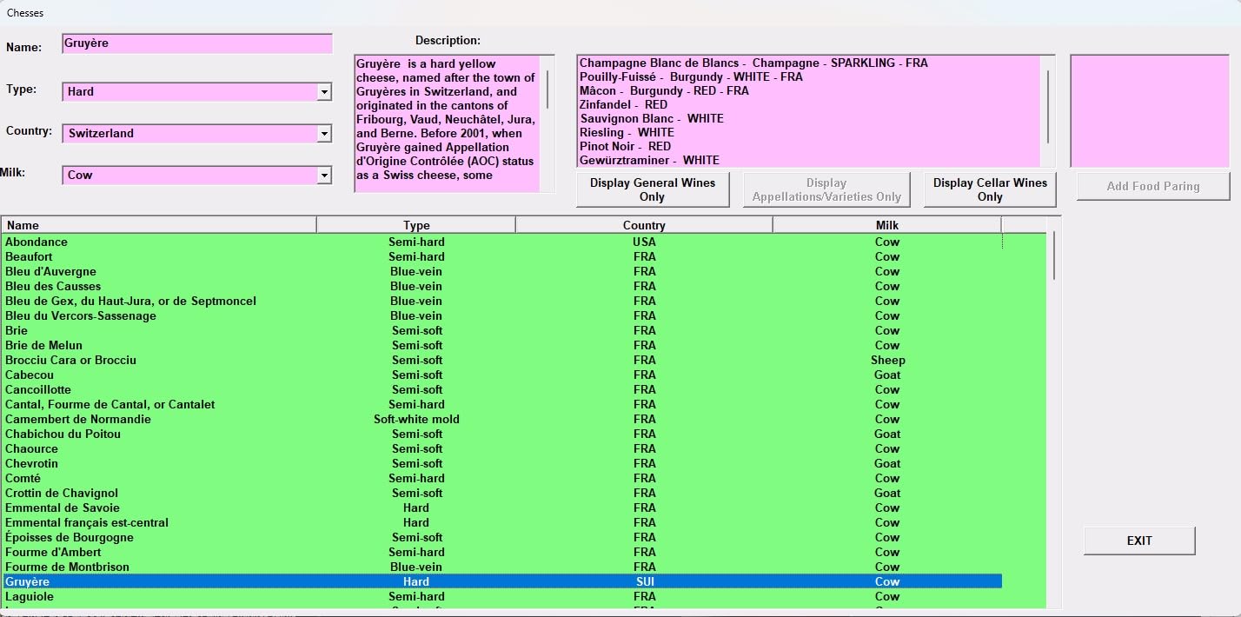The height and width of the screenshot is (617, 1241).
Task: Select the Pouilly-Fuissé wine entry
Action: pyautogui.click(x=691, y=76)
